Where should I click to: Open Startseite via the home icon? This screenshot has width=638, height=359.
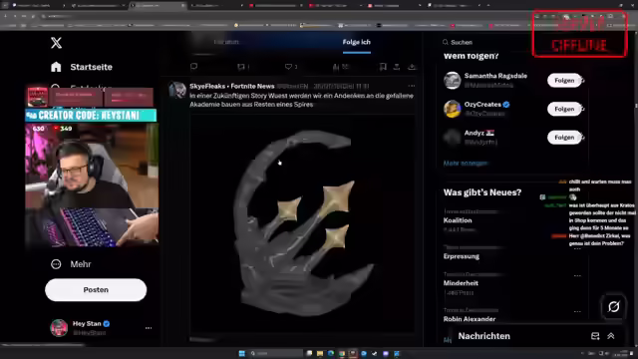pos(56,67)
